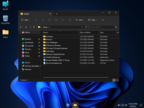Click the volume speaker tray icon

tap(126, 105)
